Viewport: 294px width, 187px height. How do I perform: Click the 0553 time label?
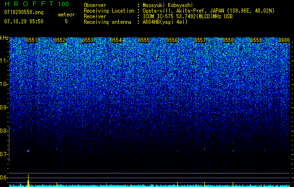click(x=88, y=40)
